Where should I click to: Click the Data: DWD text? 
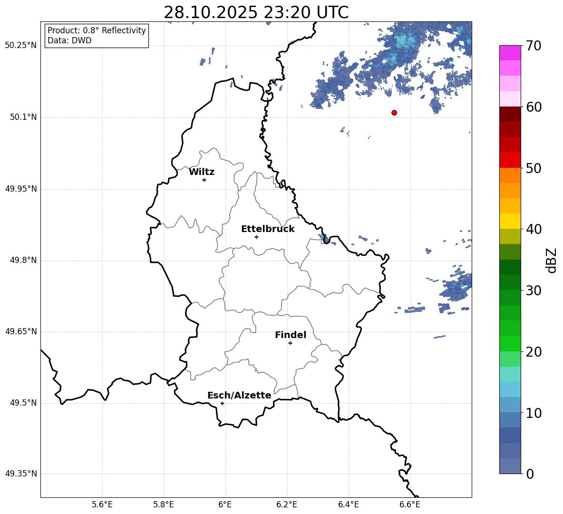click(x=69, y=40)
